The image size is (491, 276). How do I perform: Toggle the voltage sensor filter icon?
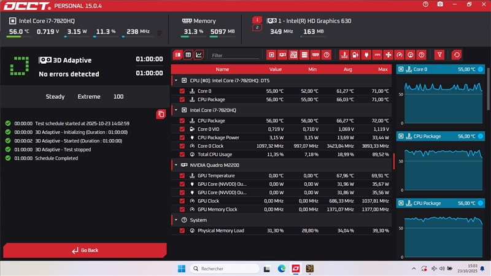(x=355, y=55)
